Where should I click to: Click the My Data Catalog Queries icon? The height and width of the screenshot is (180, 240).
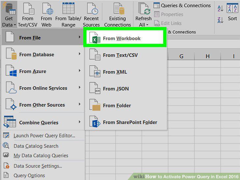tap(6, 155)
